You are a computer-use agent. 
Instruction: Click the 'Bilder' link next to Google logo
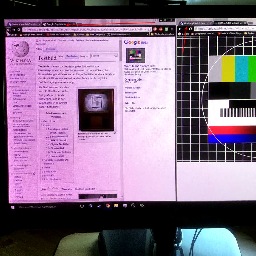[145, 42]
